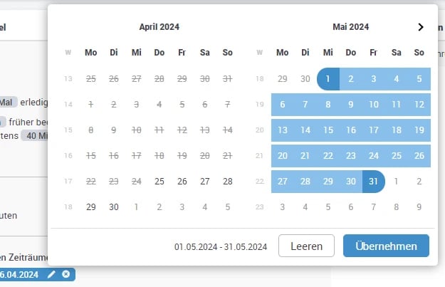Viewport: 445px width, 287px height.
Task: Go to next month with right chevron
Action: tap(421, 27)
